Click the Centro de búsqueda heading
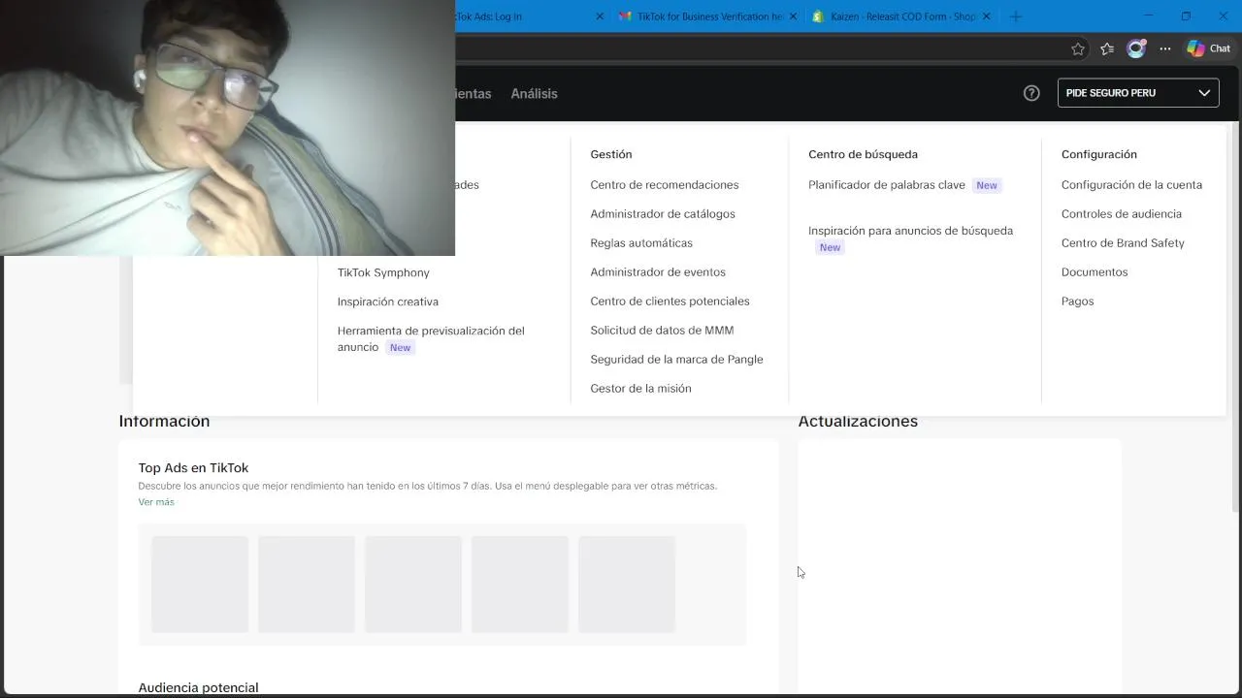The height and width of the screenshot is (698, 1242). (863, 154)
